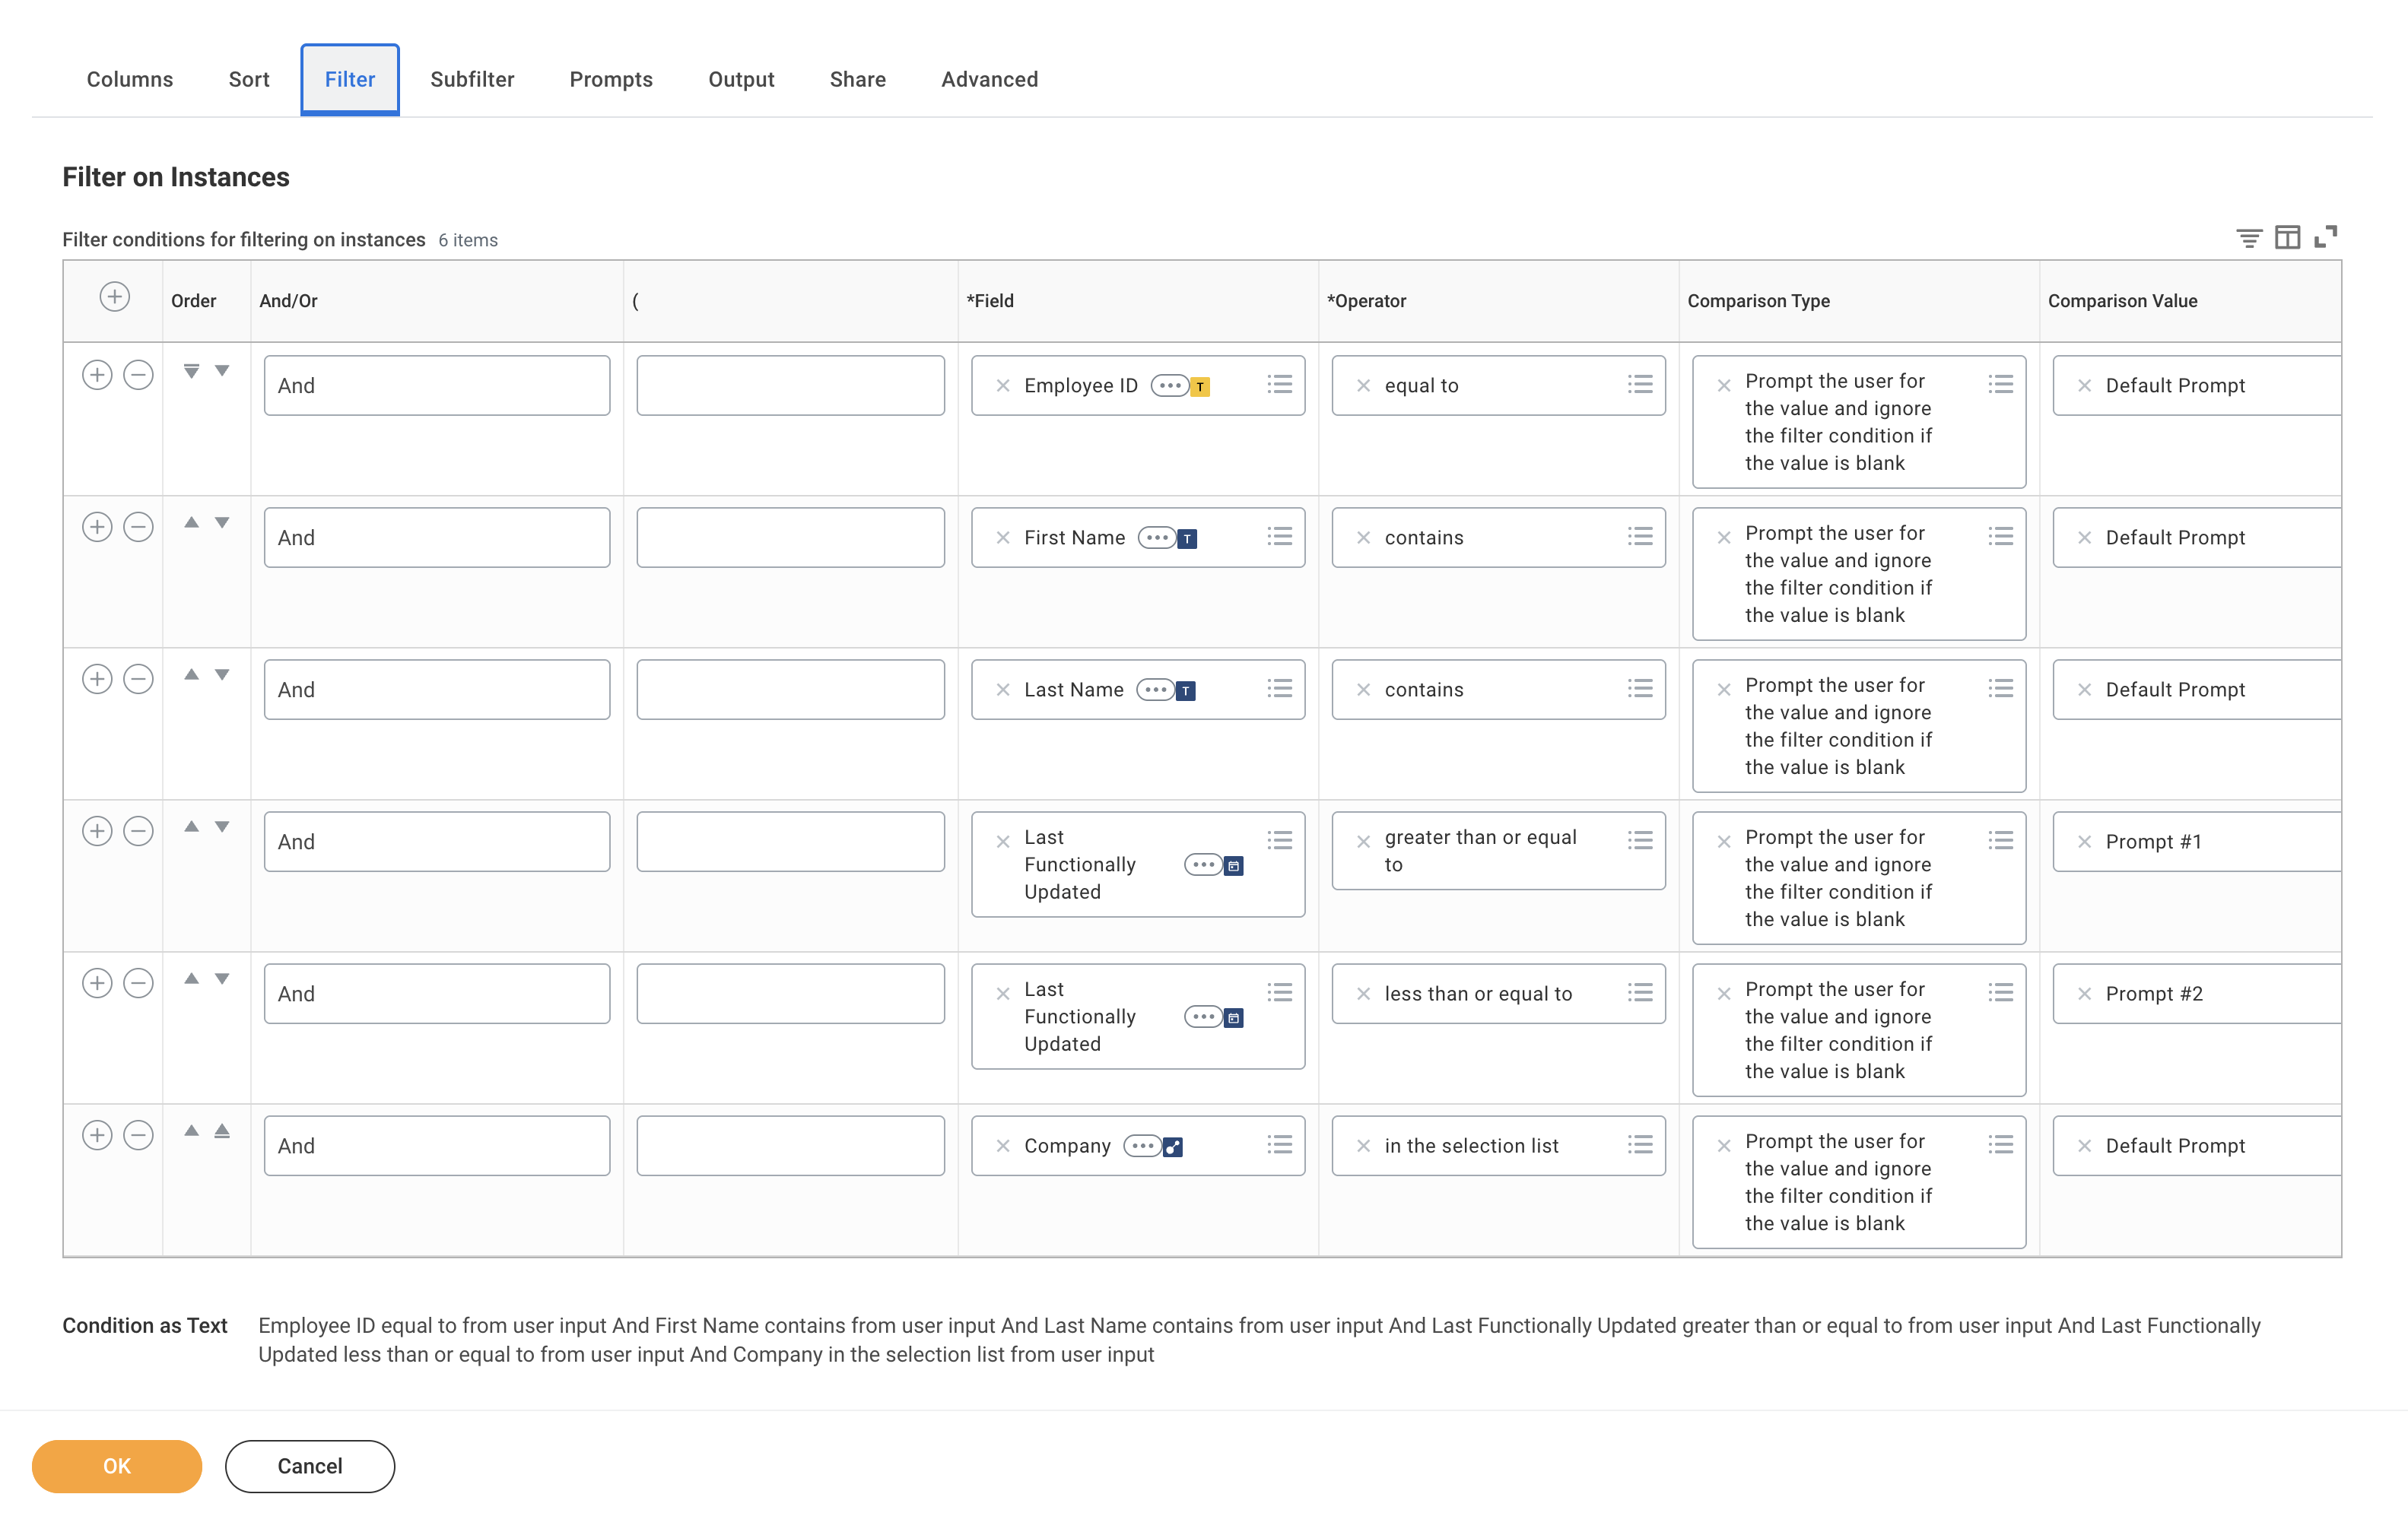Remove Default Prompt value in Company row
The image size is (2408, 1513).
(2084, 1147)
